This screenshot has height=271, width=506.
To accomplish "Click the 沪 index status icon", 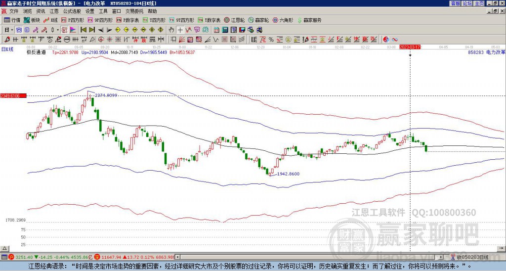I will 12,257.
